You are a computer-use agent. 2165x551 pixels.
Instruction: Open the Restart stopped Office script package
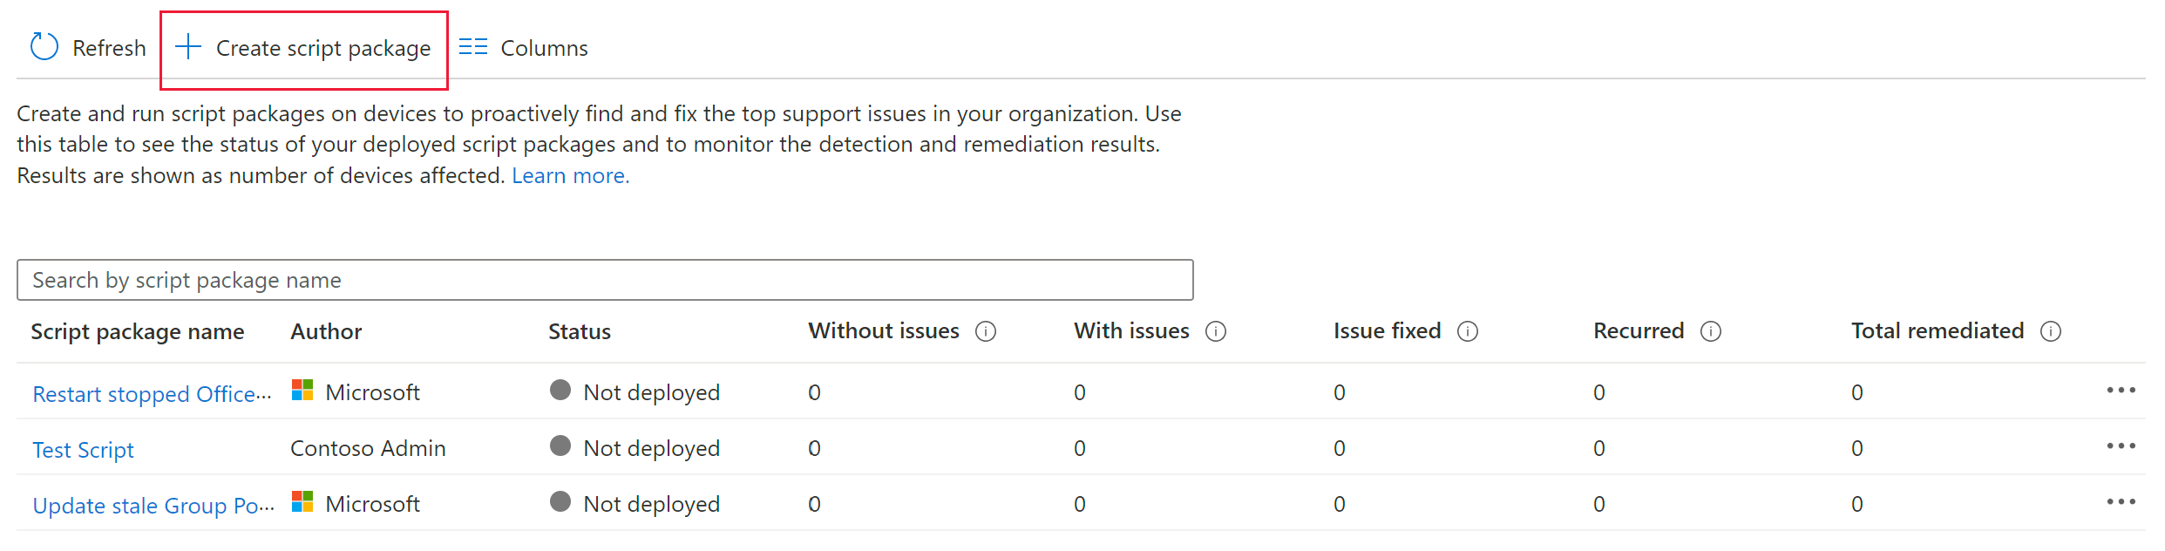(152, 394)
